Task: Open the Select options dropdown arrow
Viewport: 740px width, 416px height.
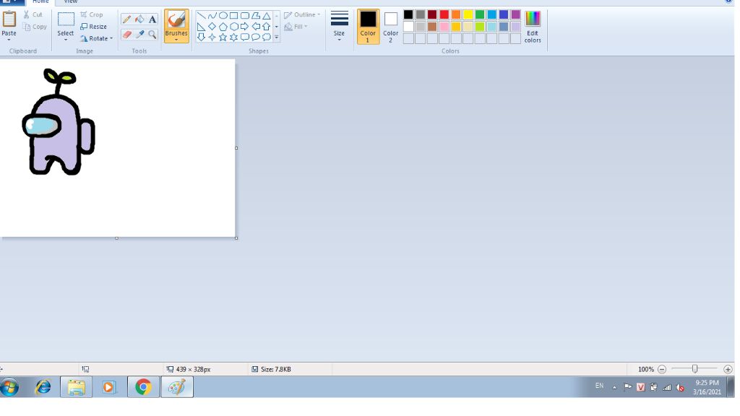Action: tap(66, 40)
